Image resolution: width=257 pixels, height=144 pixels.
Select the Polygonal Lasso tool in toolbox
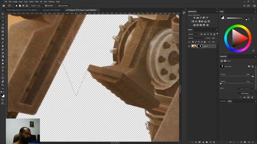click(3, 21)
